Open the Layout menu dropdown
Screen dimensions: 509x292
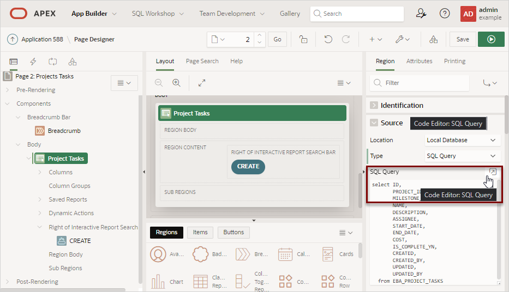click(344, 83)
